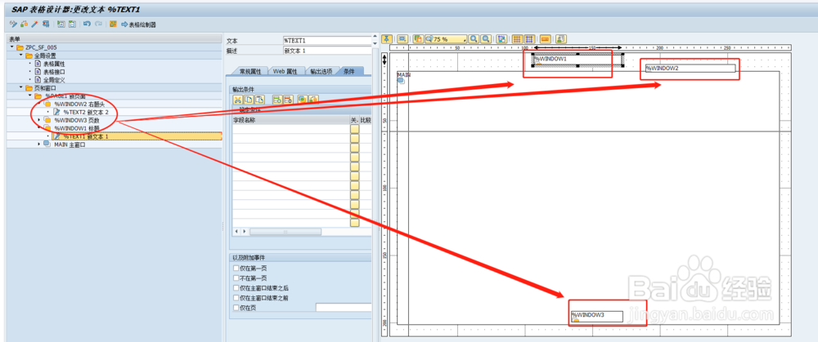
Task: Select the %WINDOW3 box on the canvas
Action: pos(597,317)
